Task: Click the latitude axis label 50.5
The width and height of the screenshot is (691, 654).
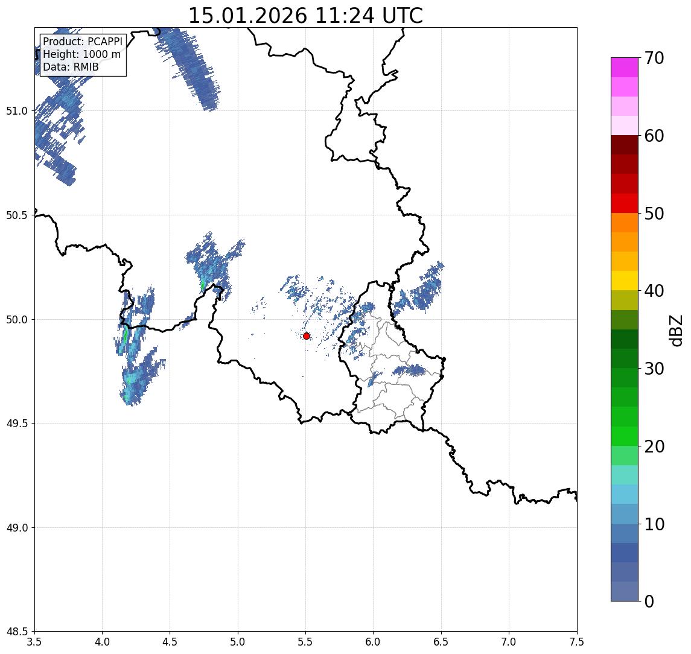Action: [17, 215]
